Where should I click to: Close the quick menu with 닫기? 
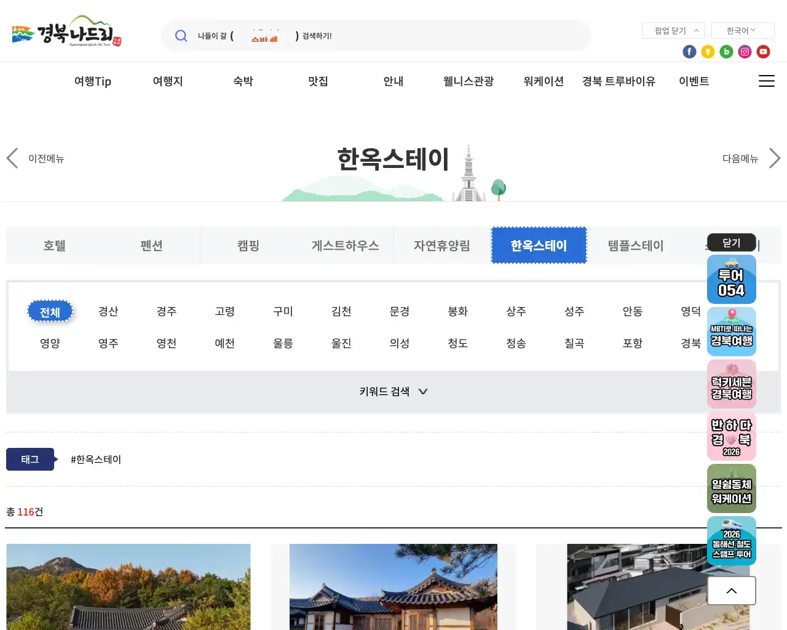(732, 242)
